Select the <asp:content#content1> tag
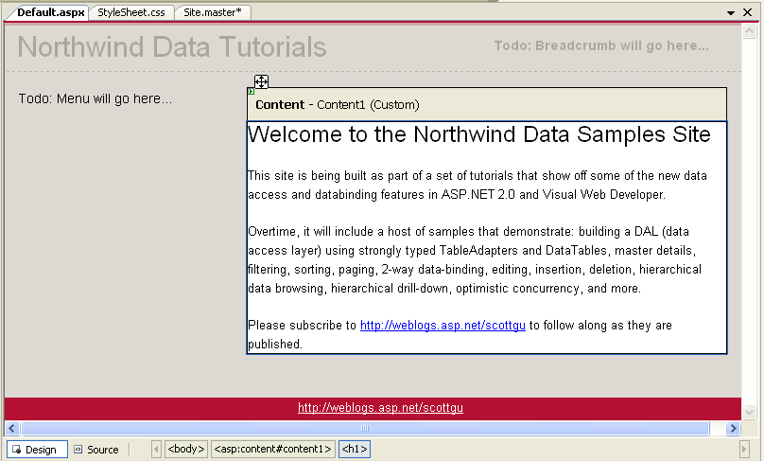This screenshot has width=764, height=461. pos(273,449)
